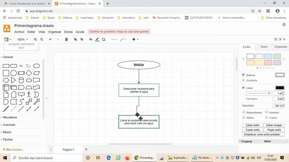Switch to the Texto tab
The width and height of the screenshot is (289, 162).
point(264,47)
